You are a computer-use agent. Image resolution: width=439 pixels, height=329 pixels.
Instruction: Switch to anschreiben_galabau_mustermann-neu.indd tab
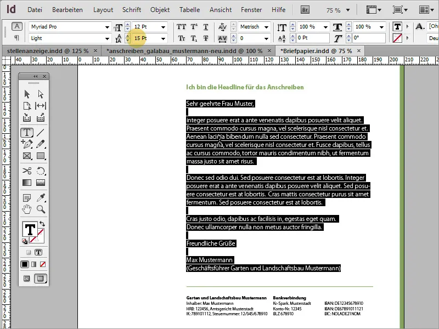pyautogui.click(x=184, y=51)
